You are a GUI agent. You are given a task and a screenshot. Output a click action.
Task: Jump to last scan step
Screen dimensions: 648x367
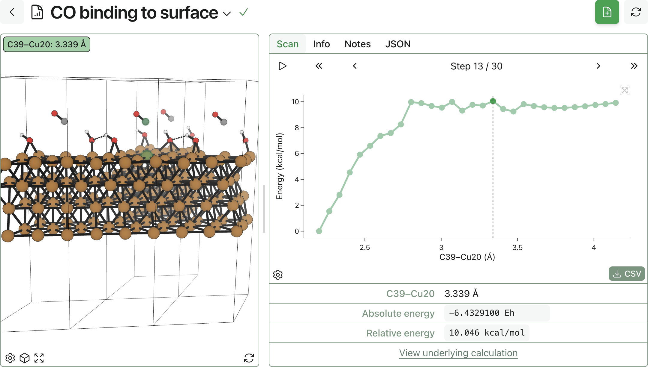tap(634, 66)
